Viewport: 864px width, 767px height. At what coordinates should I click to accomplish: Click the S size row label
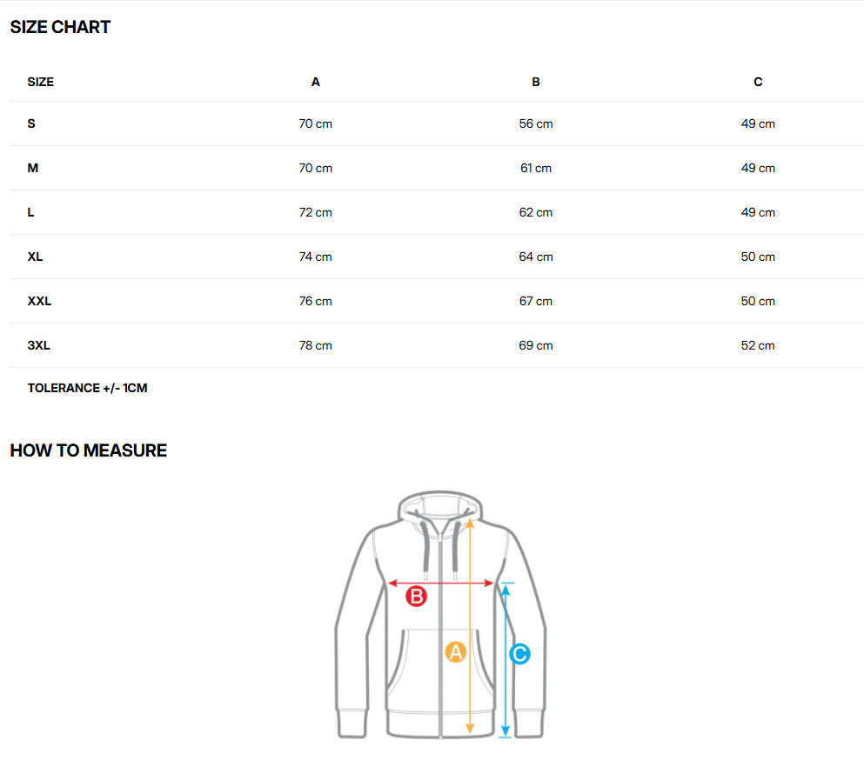point(31,123)
